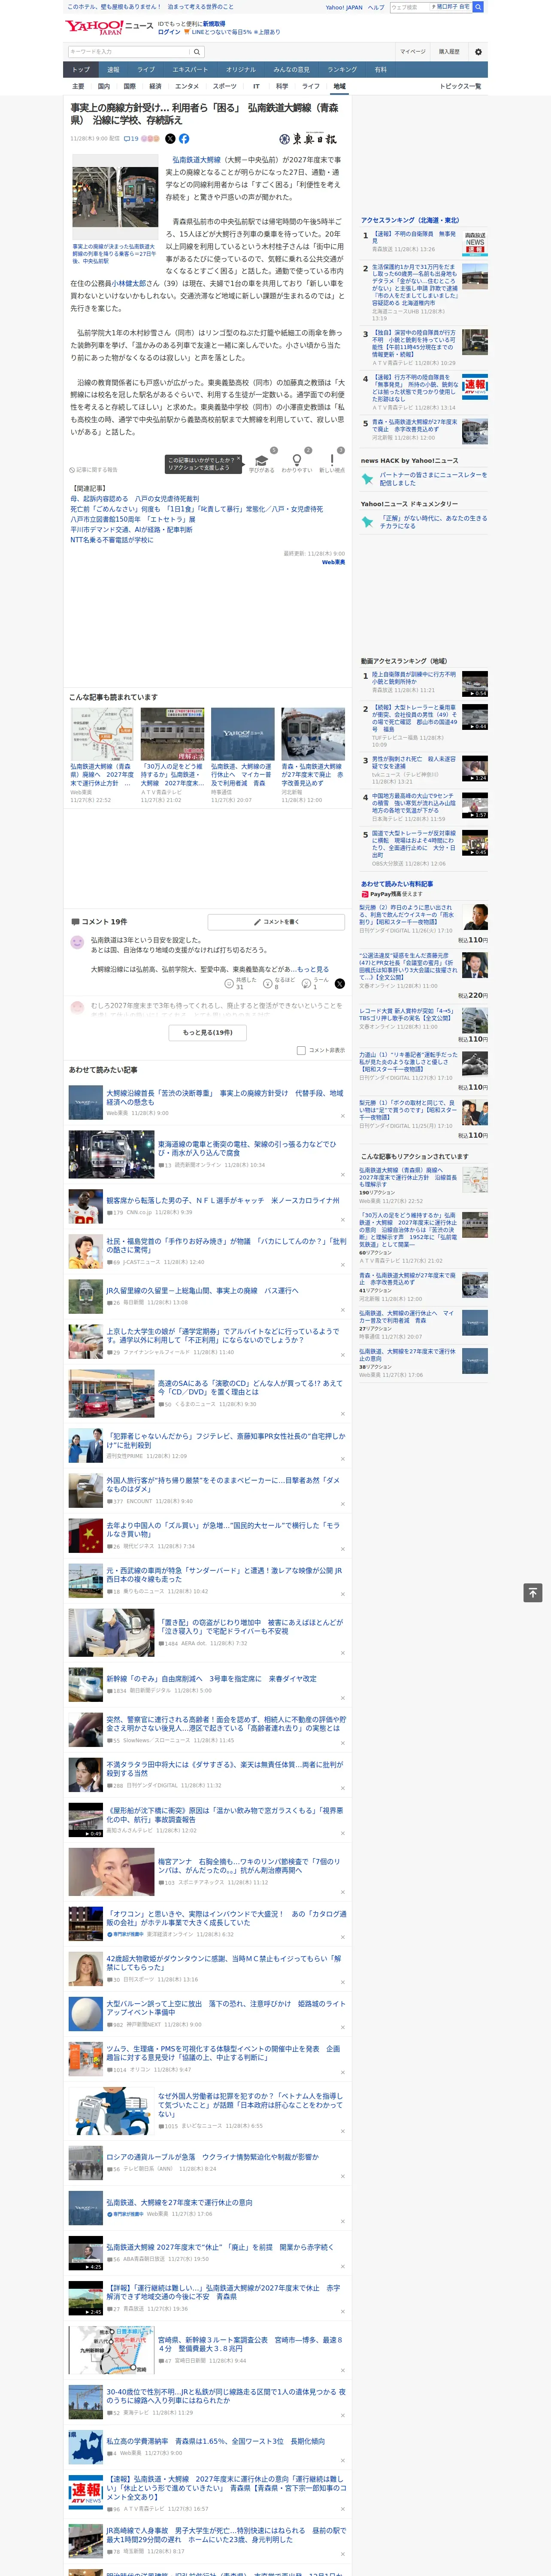Open access ranking item 1 行方不明の自衛隊員

click(x=415, y=237)
